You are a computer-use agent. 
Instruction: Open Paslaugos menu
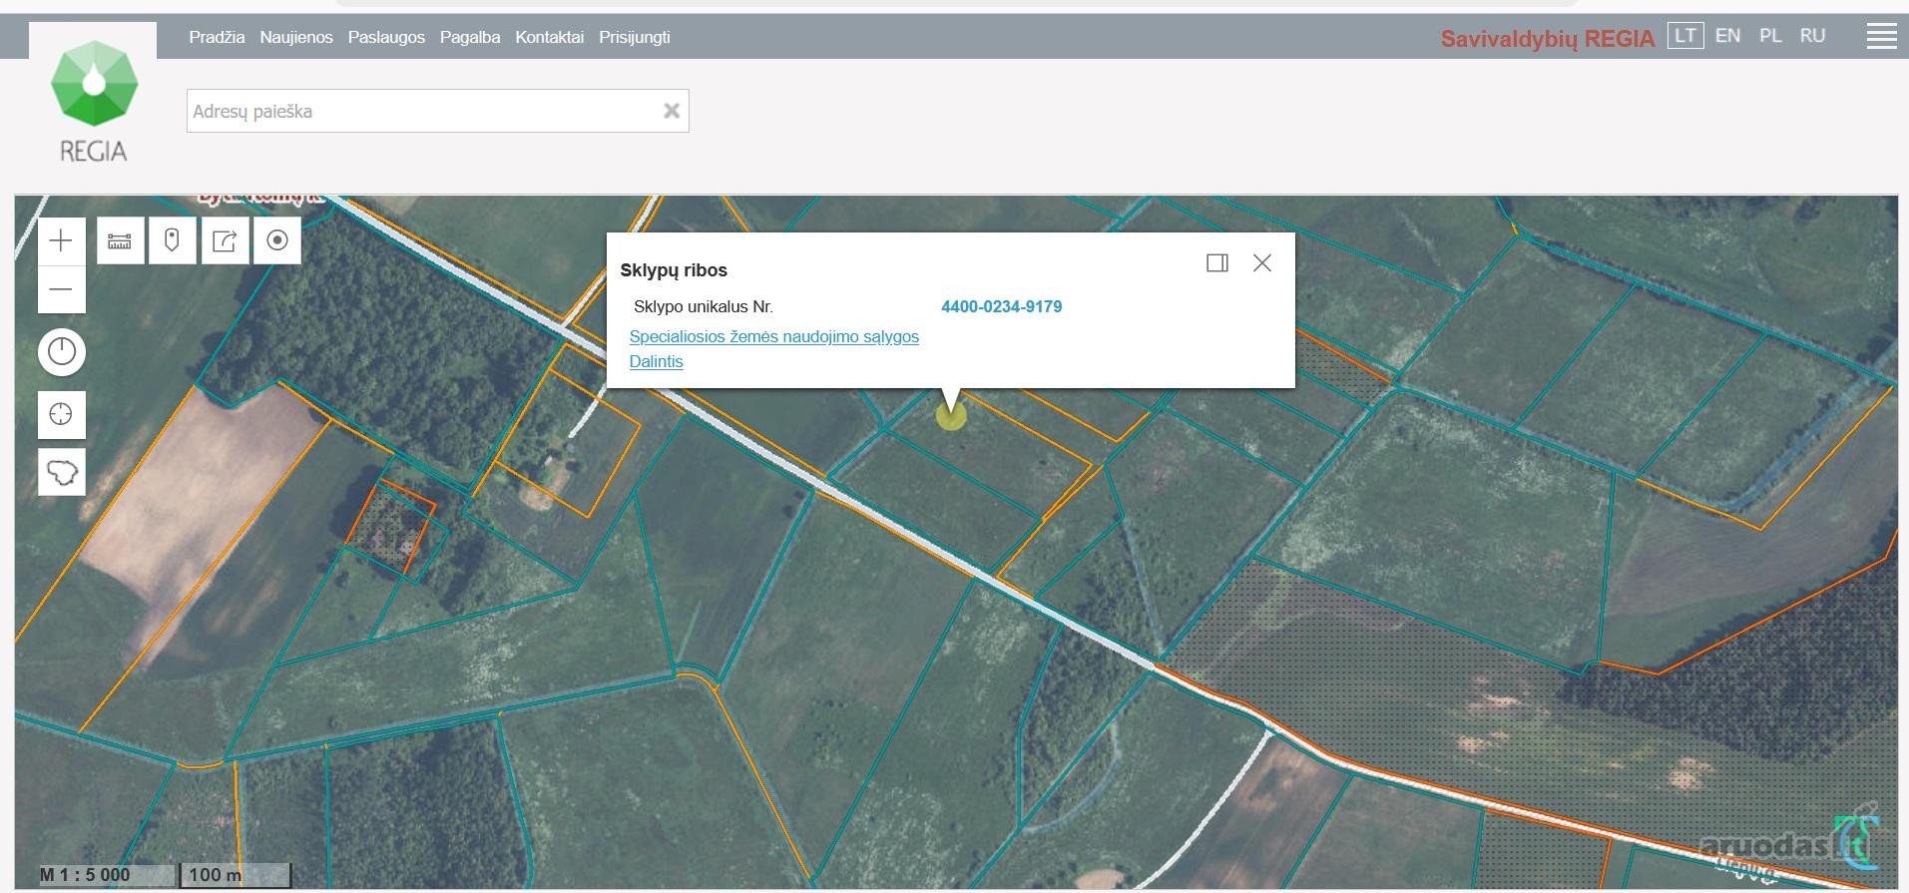[x=386, y=37]
